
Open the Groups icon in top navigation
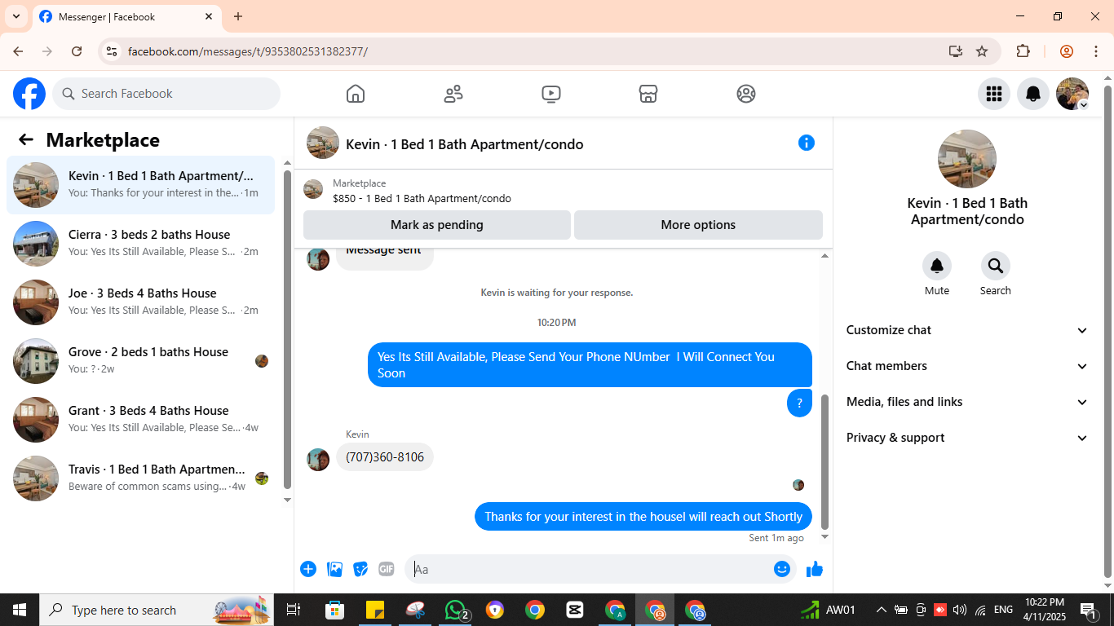746,94
